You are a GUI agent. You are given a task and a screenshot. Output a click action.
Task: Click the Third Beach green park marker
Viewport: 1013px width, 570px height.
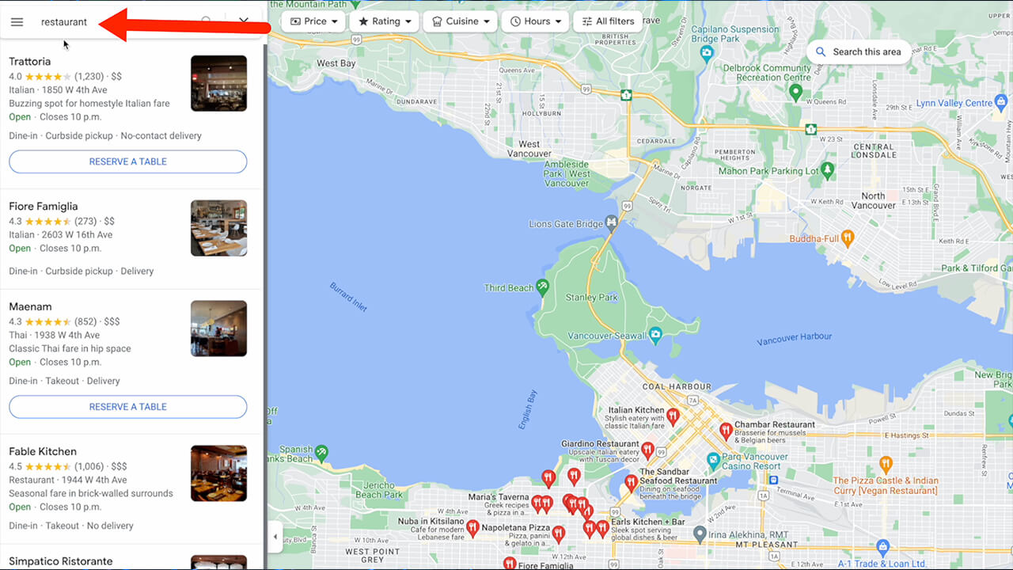(x=541, y=287)
